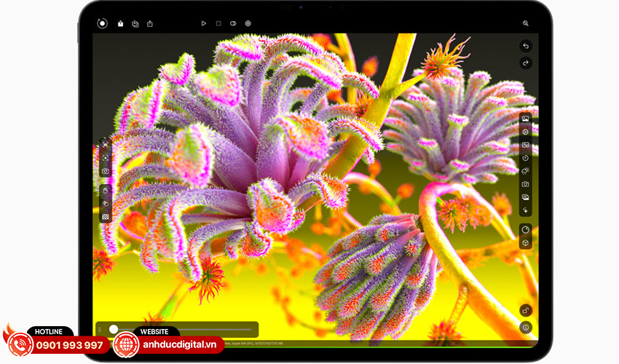The image size is (619, 364).
Task: Open the camera settings in right toolbar
Action: pyautogui.click(x=526, y=184)
